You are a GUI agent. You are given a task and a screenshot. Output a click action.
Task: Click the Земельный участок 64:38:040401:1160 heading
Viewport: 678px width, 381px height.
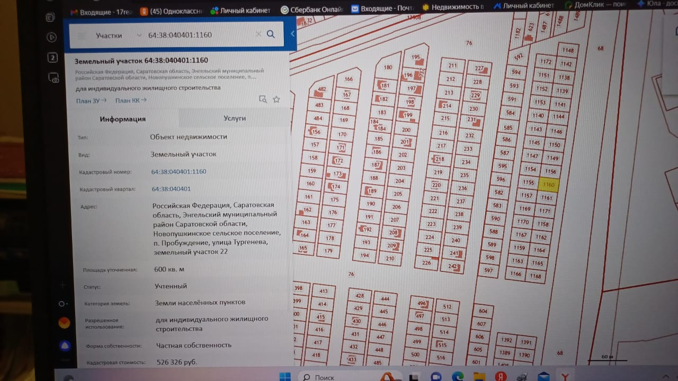pyautogui.click(x=141, y=61)
